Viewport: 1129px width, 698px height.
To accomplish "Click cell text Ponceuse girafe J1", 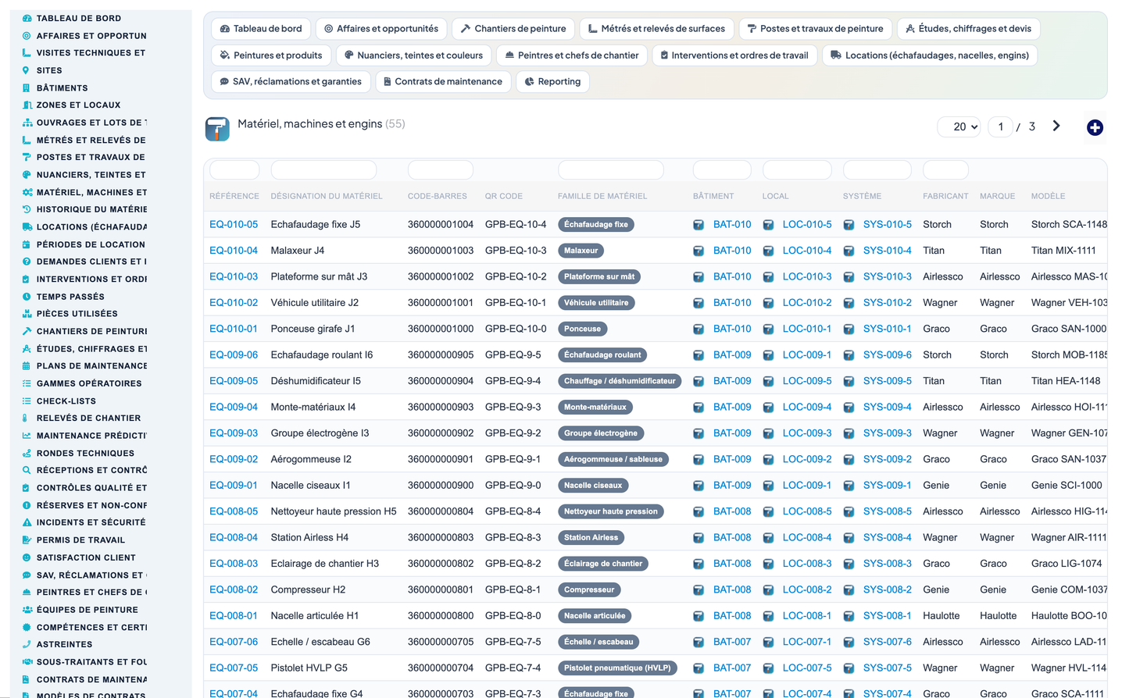I will [x=313, y=329].
